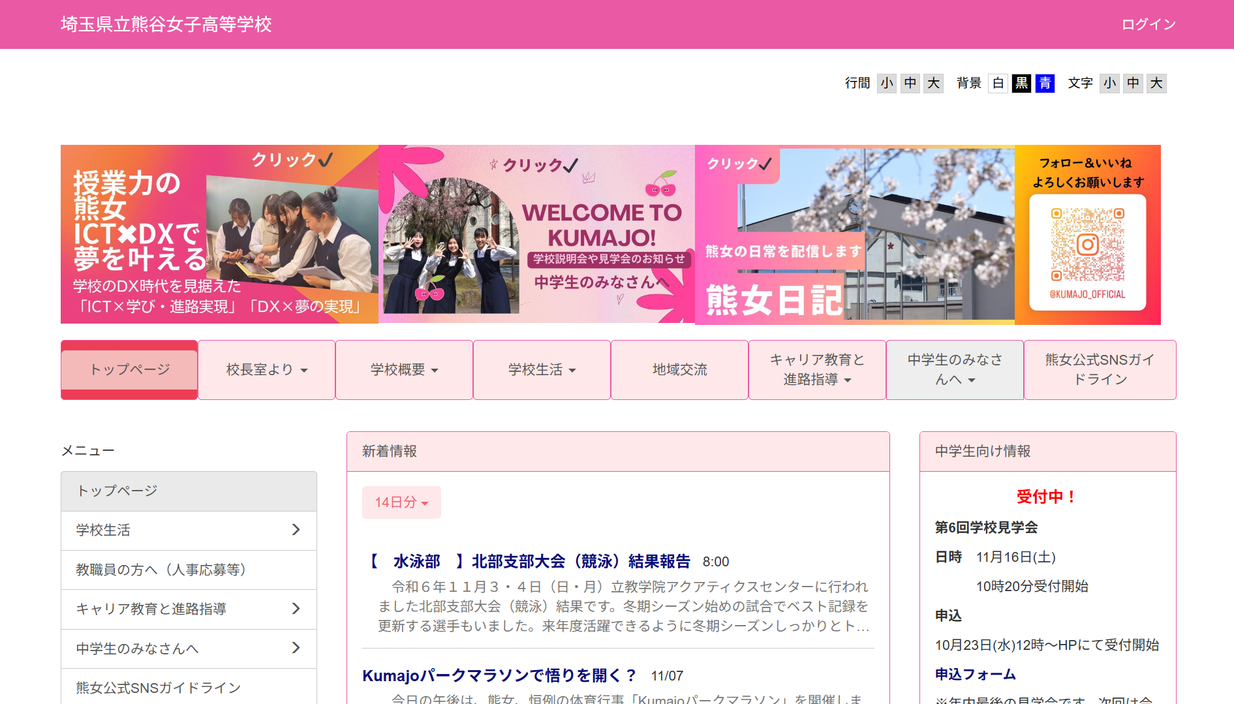Click the ログイン link in header
The width and height of the screenshot is (1234, 704).
coord(1149,25)
